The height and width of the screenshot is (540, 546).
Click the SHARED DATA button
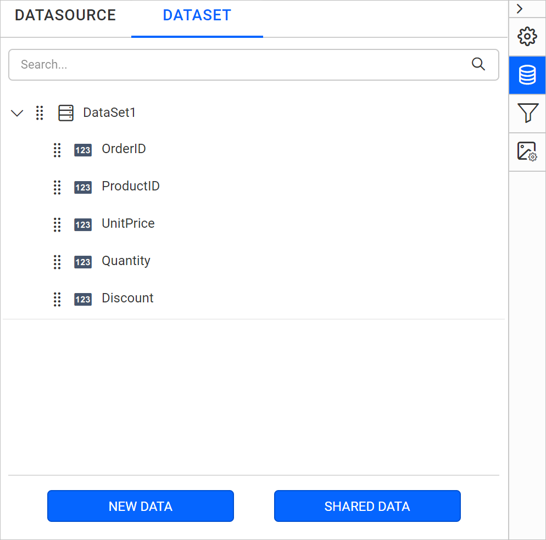[x=367, y=506]
